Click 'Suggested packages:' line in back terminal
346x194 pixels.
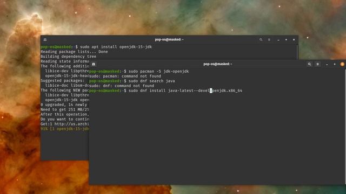63,81
